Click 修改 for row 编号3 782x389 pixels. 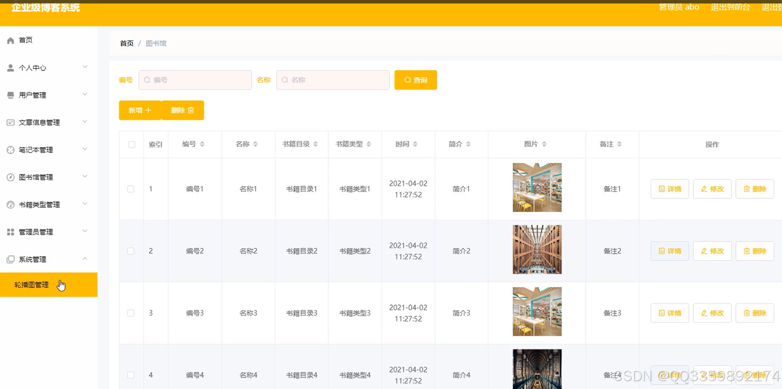click(712, 313)
